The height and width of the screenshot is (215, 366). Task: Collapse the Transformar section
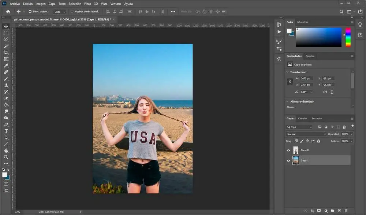pyautogui.click(x=288, y=72)
